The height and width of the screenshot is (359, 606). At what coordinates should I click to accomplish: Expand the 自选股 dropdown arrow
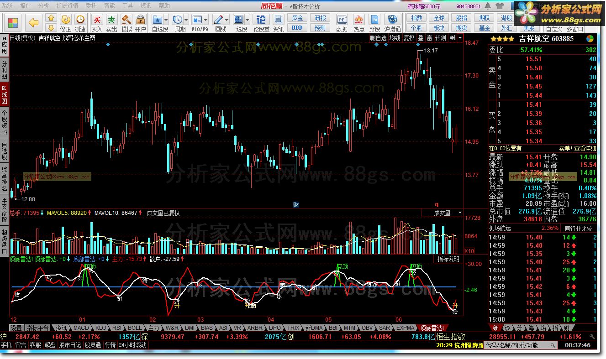[x=166, y=20]
